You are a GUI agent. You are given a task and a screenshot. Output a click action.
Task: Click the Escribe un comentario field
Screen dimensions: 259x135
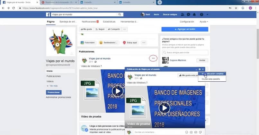pos(158,132)
